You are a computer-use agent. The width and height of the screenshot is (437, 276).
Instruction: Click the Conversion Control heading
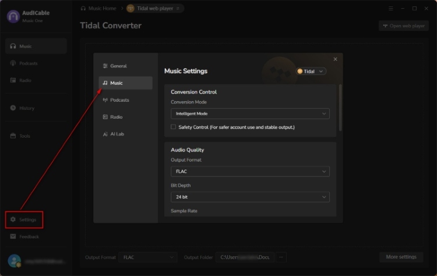[193, 92]
